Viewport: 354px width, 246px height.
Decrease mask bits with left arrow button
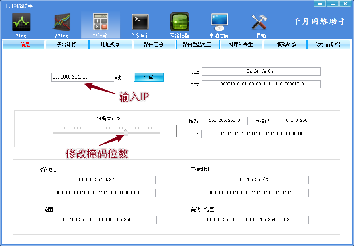[42, 131]
